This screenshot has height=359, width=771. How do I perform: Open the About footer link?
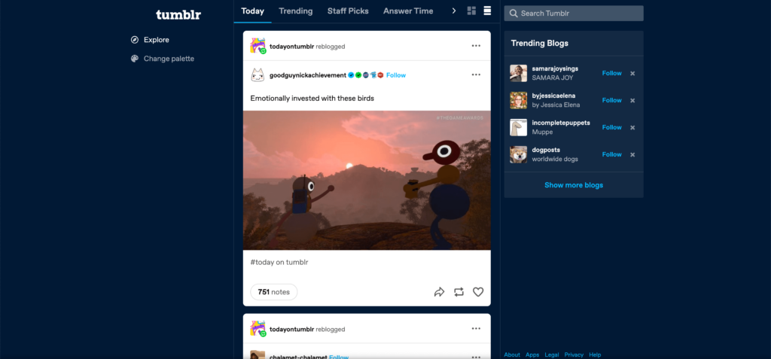pyautogui.click(x=512, y=354)
